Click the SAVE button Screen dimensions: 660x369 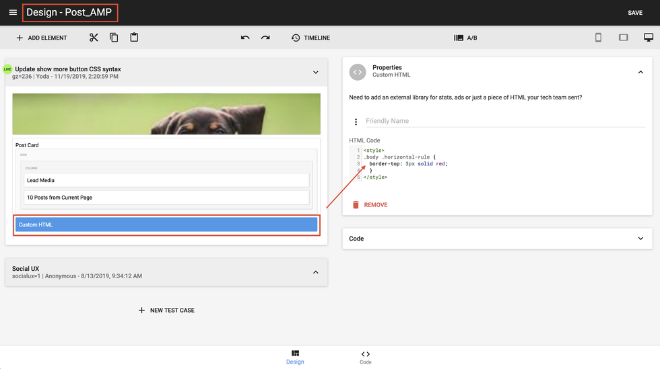pos(634,13)
